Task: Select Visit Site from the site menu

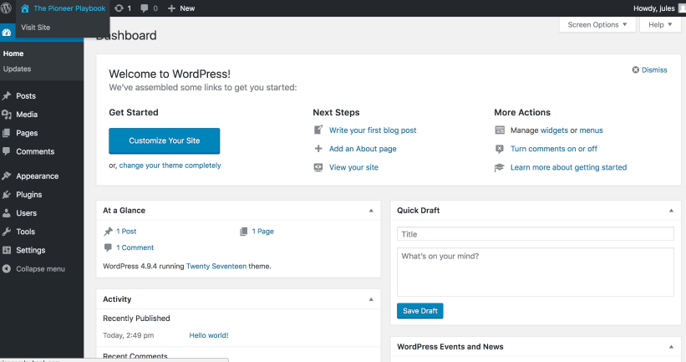Action: pos(35,27)
